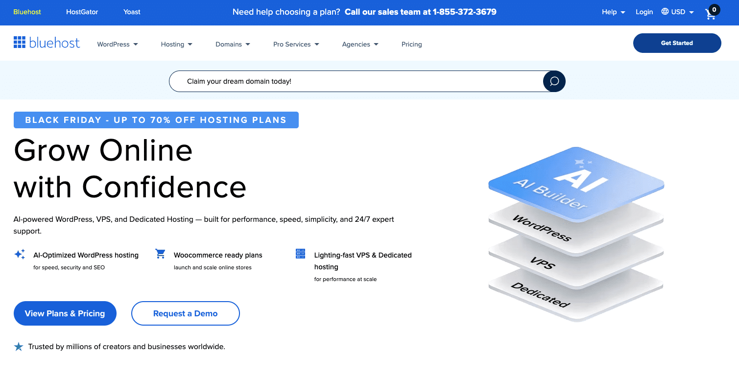Click the Get Started button
This screenshot has height=378, width=739.
tap(677, 43)
